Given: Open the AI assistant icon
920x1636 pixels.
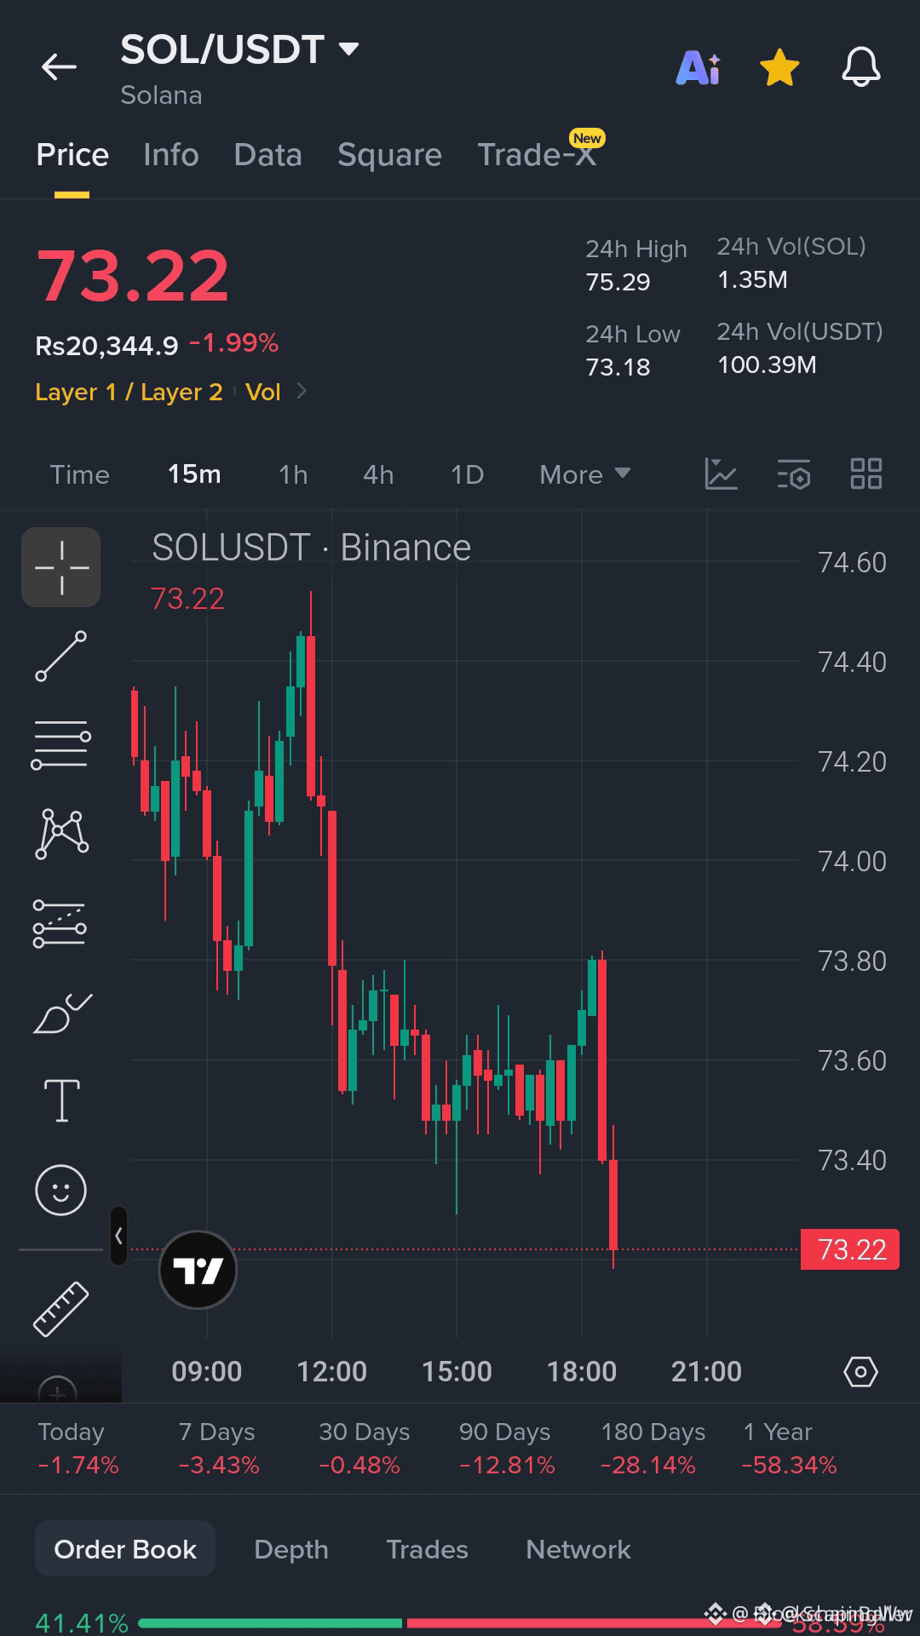Looking at the screenshot, I should click(699, 67).
